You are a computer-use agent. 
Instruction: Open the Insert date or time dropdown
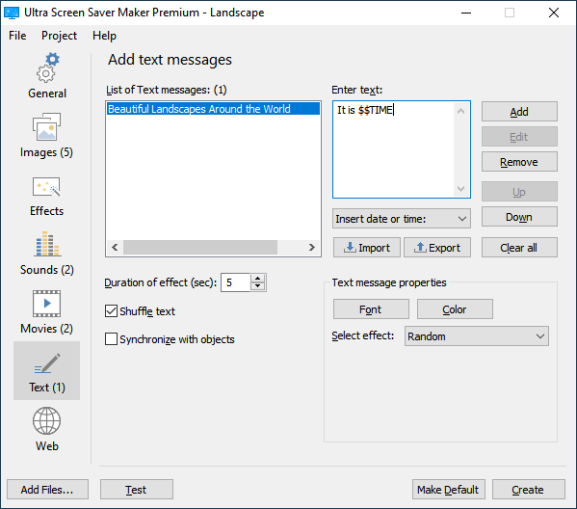pyautogui.click(x=402, y=219)
